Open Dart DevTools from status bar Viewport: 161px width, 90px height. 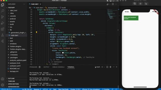tap(63, 89)
